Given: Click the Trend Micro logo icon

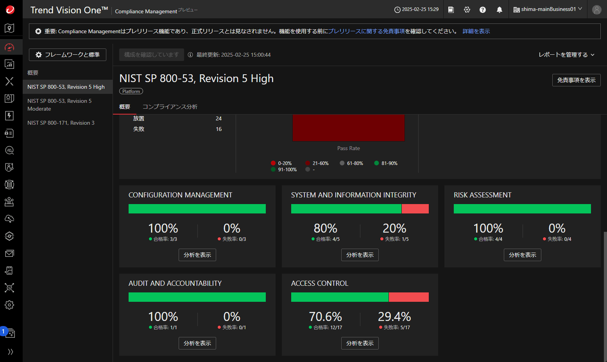Looking at the screenshot, I should 10,10.
